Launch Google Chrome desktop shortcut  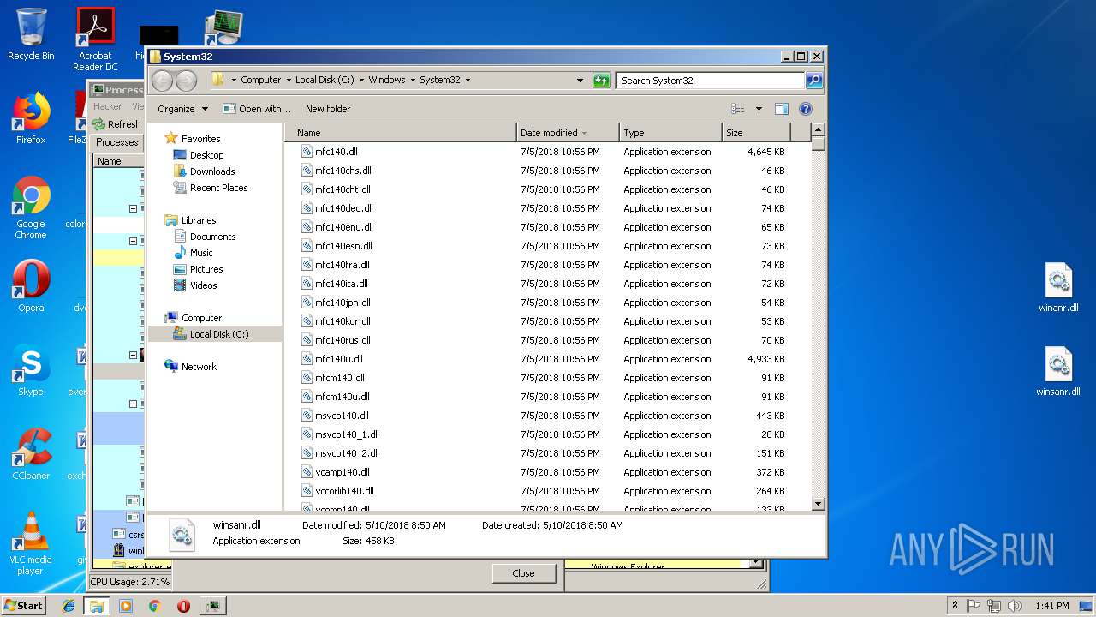pyautogui.click(x=31, y=208)
